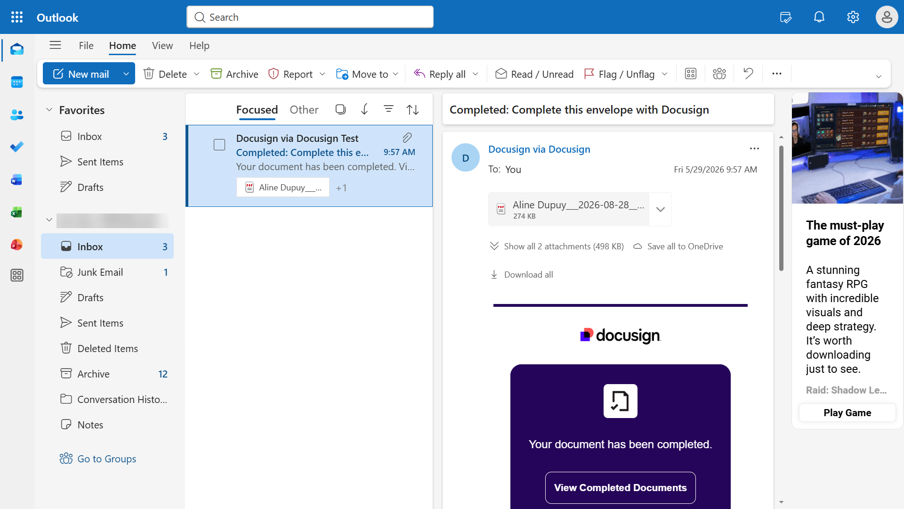Toggle the navigation pane hamburger

[55, 45]
